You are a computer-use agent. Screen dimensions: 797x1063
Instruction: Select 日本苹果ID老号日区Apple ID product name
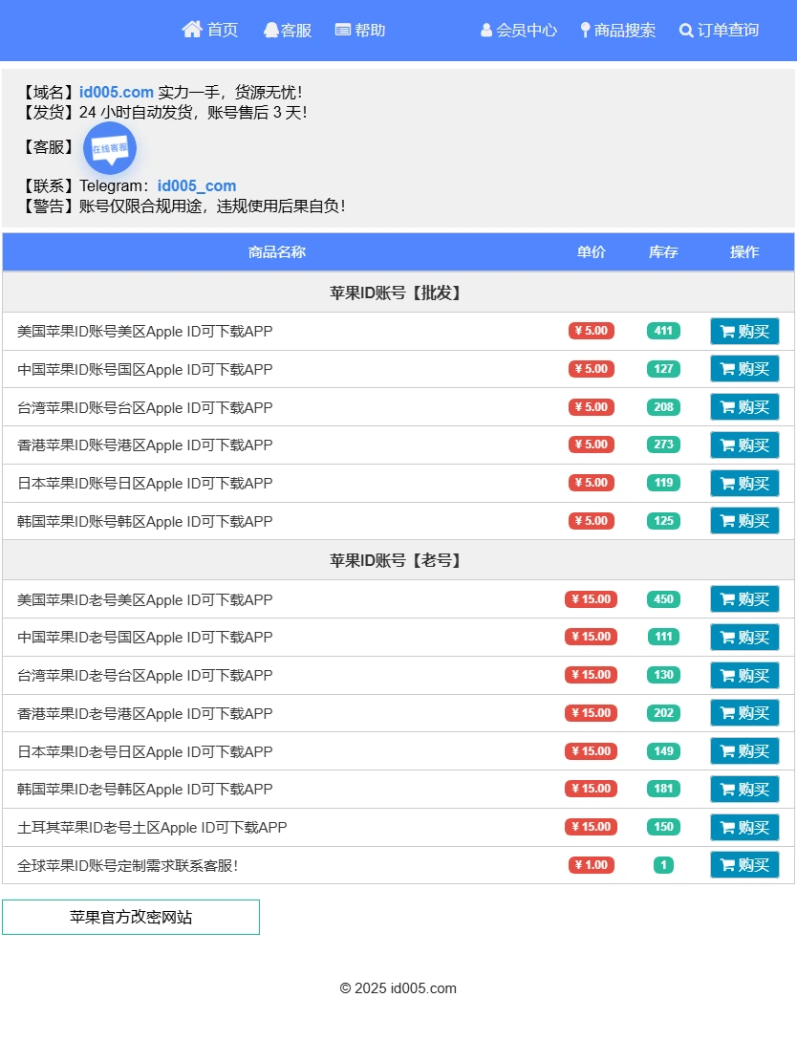144,751
